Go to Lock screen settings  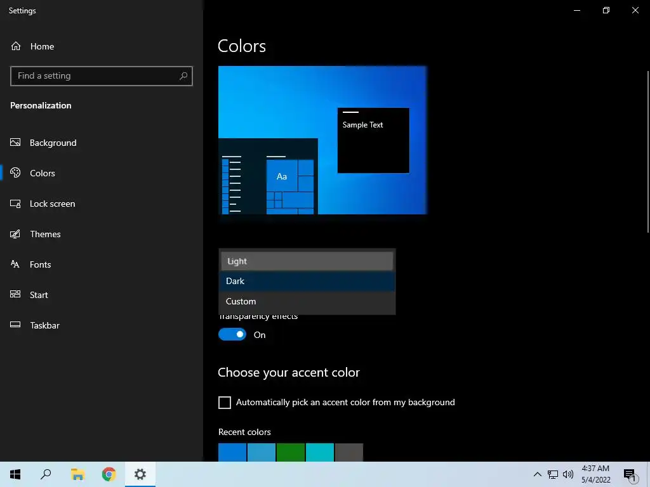click(x=102, y=204)
